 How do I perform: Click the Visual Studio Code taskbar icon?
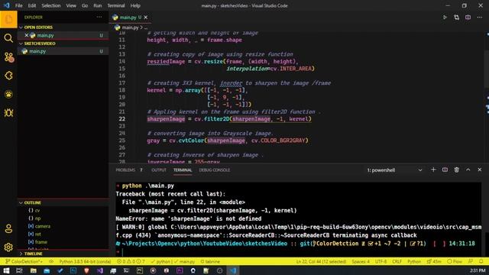tap(233, 270)
